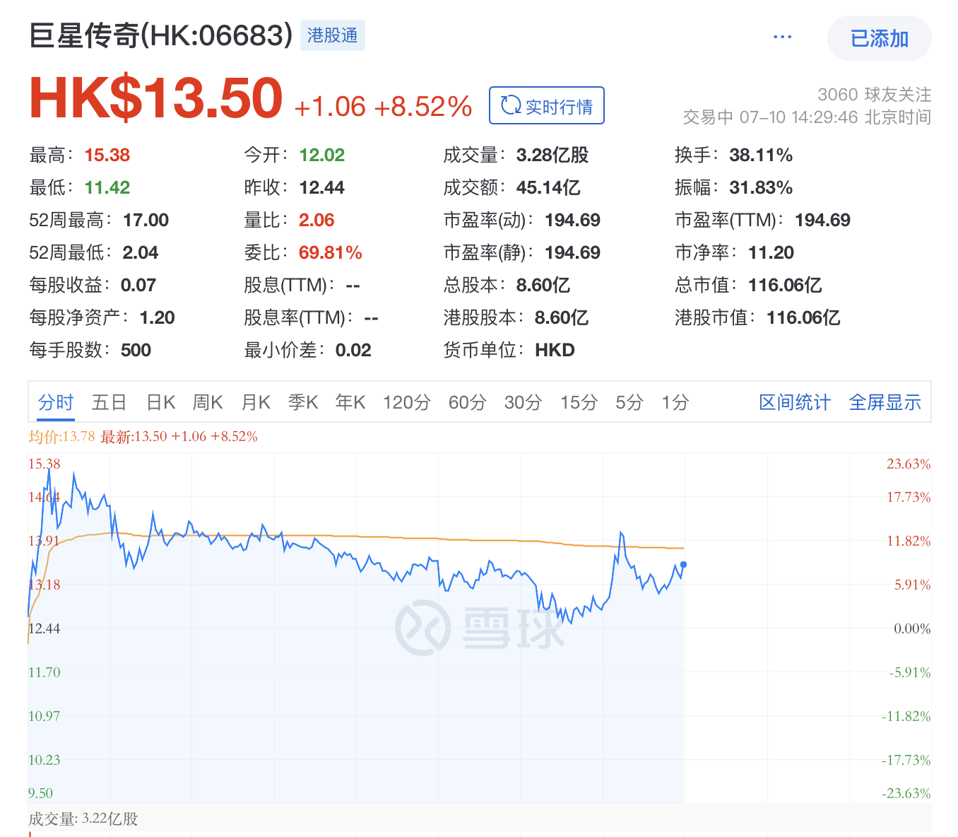Open the 区间统计 link
Viewport: 958px width, 837px height.
(x=795, y=402)
